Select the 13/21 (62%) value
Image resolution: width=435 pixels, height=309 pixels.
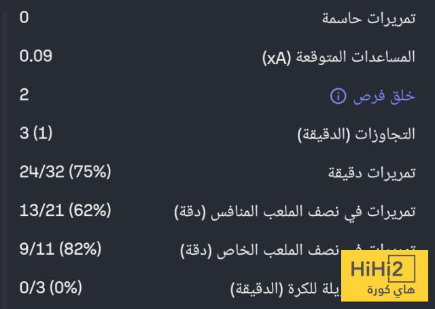pyautogui.click(x=65, y=211)
